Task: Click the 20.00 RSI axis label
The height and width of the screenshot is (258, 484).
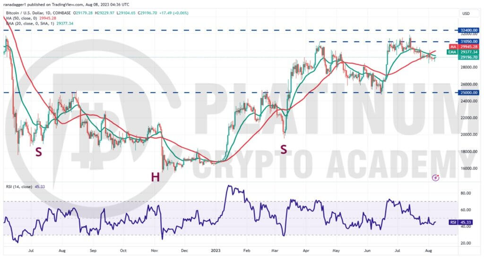Action: [466, 243]
